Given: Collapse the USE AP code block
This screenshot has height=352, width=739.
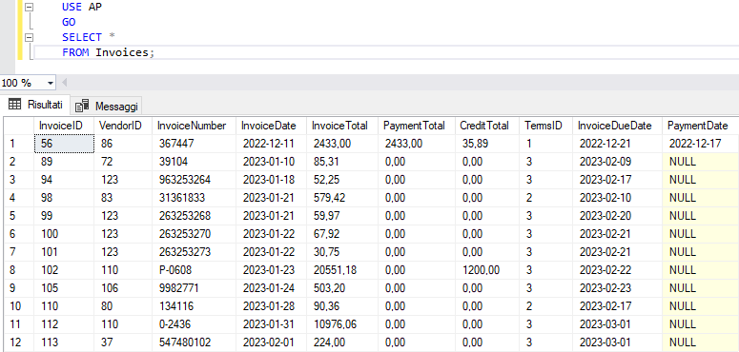Looking at the screenshot, I should 30,7.
